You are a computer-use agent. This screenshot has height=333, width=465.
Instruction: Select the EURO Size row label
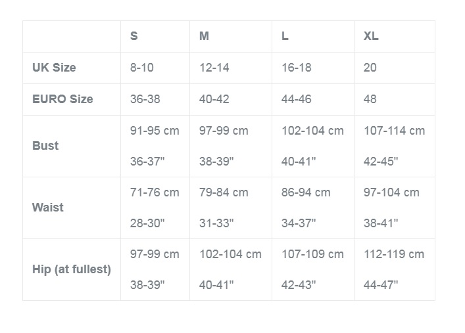point(62,99)
